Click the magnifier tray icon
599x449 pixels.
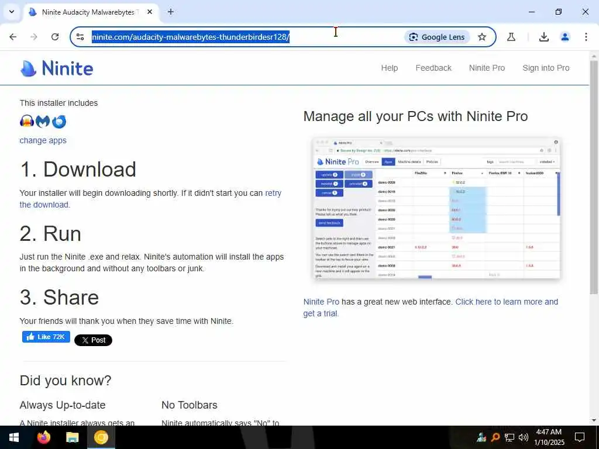coord(495,437)
